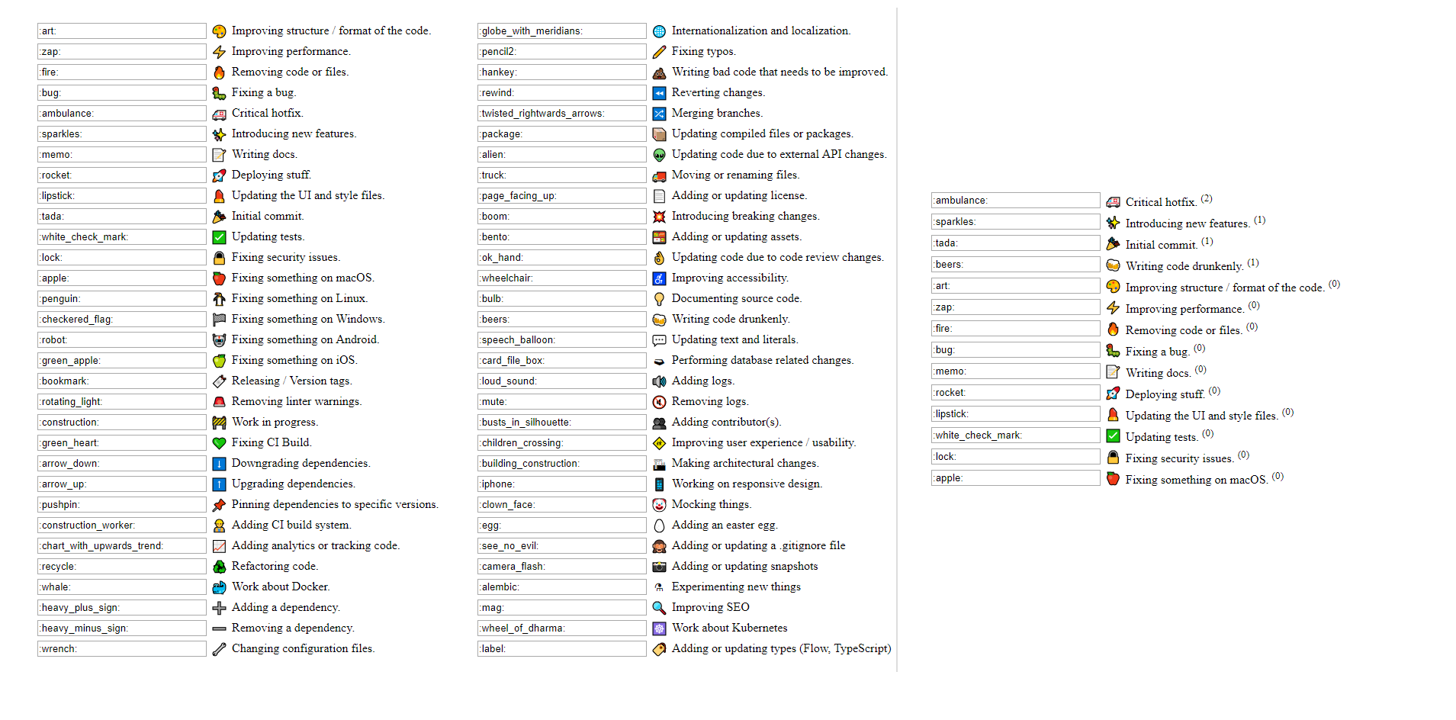Click the whale emoji for Docker work
The height and width of the screenshot is (720, 1456).
219,587
